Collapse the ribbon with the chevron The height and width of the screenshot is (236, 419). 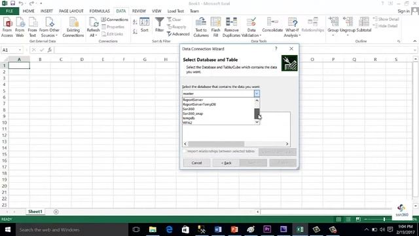point(414,41)
